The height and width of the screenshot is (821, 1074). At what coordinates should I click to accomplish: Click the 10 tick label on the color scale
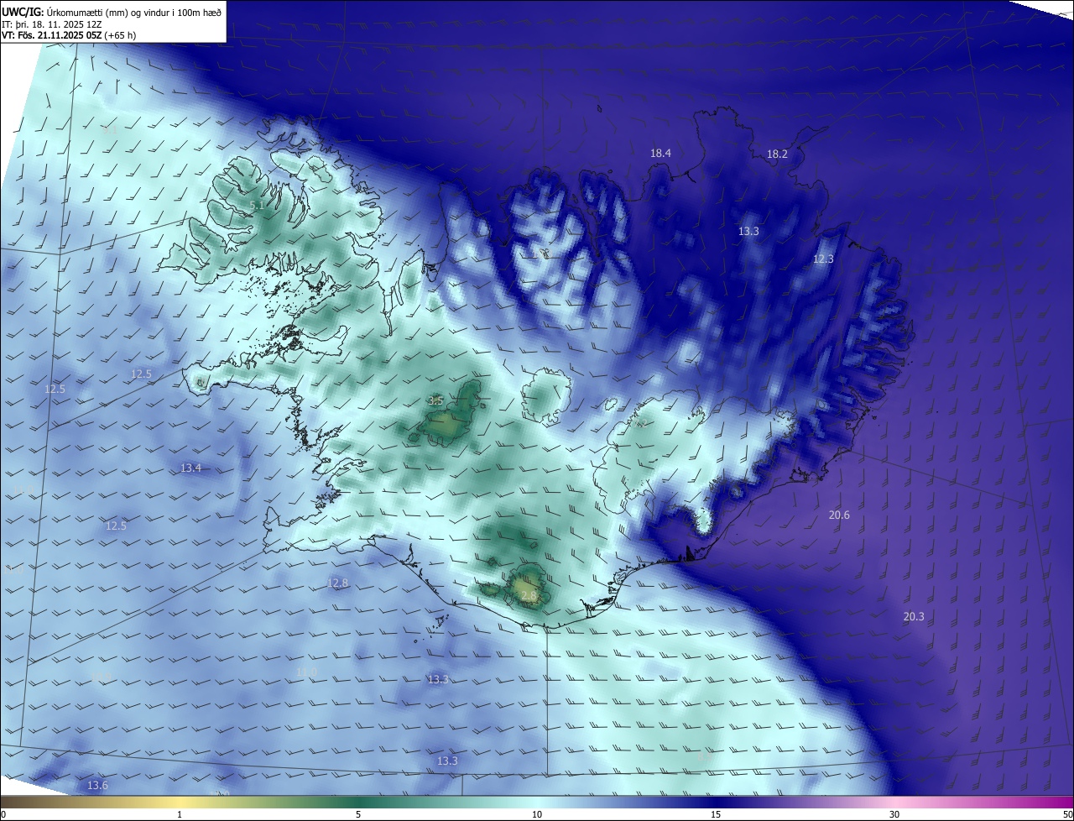click(537, 814)
